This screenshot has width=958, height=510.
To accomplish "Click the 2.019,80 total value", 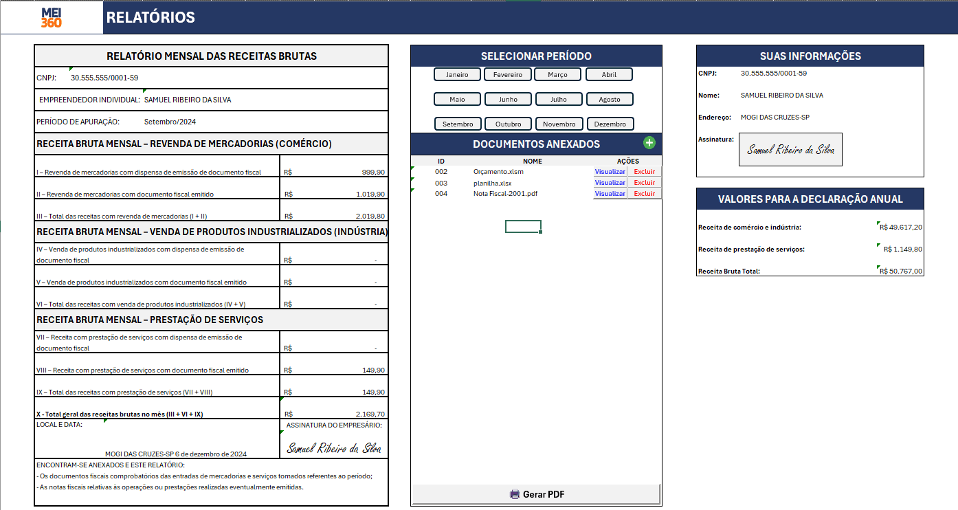I will pyautogui.click(x=370, y=216).
